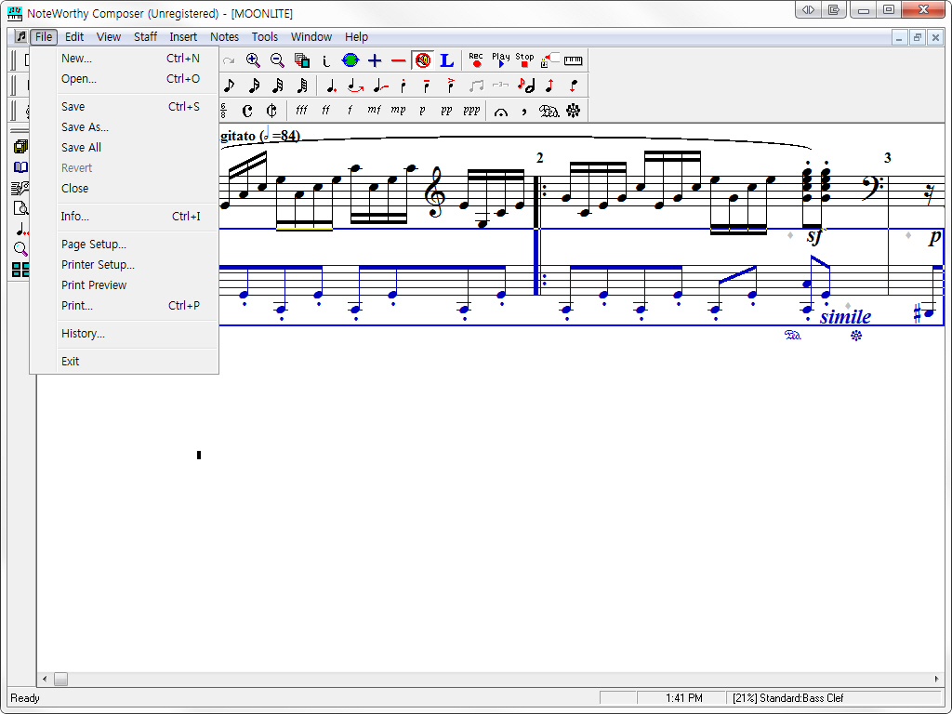This screenshot has width=952, height=714.
Task: Select the Save All menu entry
Action: [x=125, y=148]
